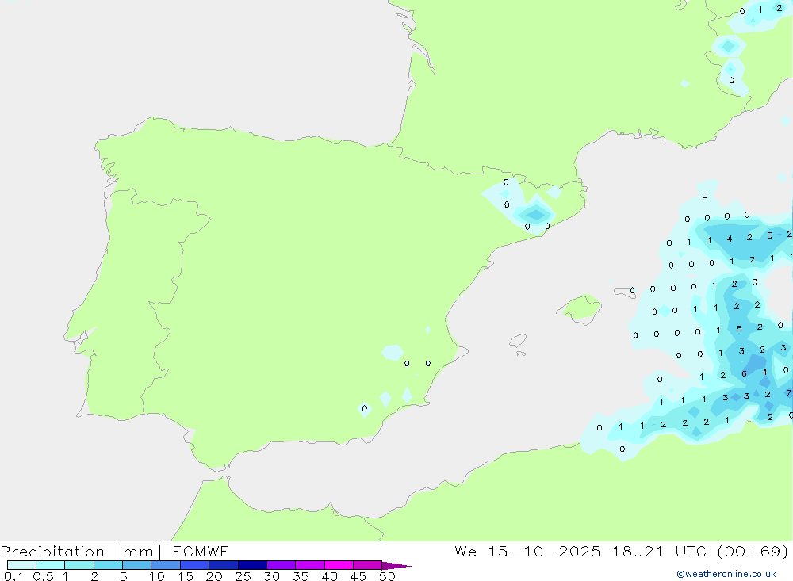This screenshot has width=793, height=581.
Task: Click the "18..21 UTC" time range
Action: click(x=649, y=552)
